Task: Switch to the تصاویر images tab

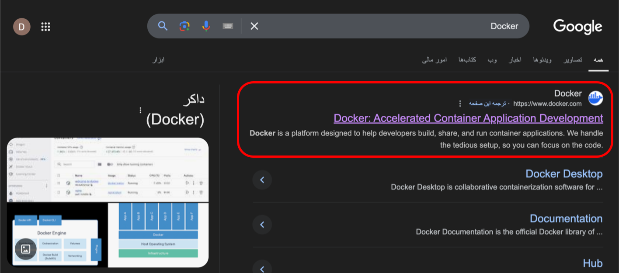Action: point(573,59)
